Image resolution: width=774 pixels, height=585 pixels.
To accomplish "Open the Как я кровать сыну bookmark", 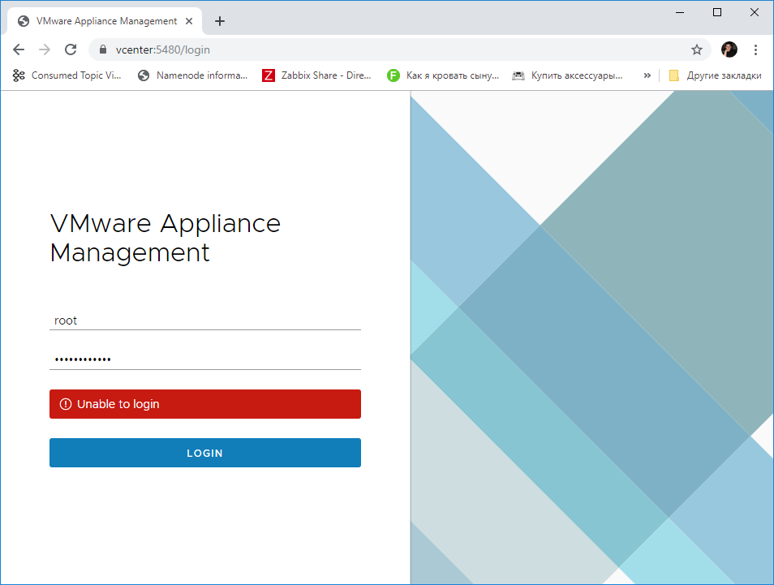I will tap(443, 75).
